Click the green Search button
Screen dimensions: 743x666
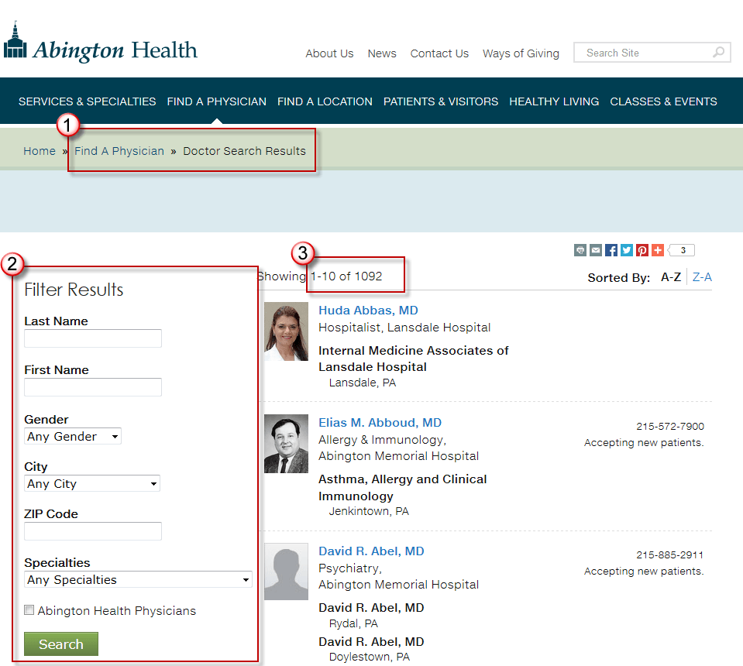point(61,644)
